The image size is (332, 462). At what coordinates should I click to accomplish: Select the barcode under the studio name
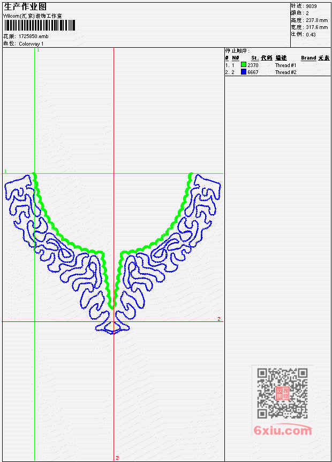(40, 25)
